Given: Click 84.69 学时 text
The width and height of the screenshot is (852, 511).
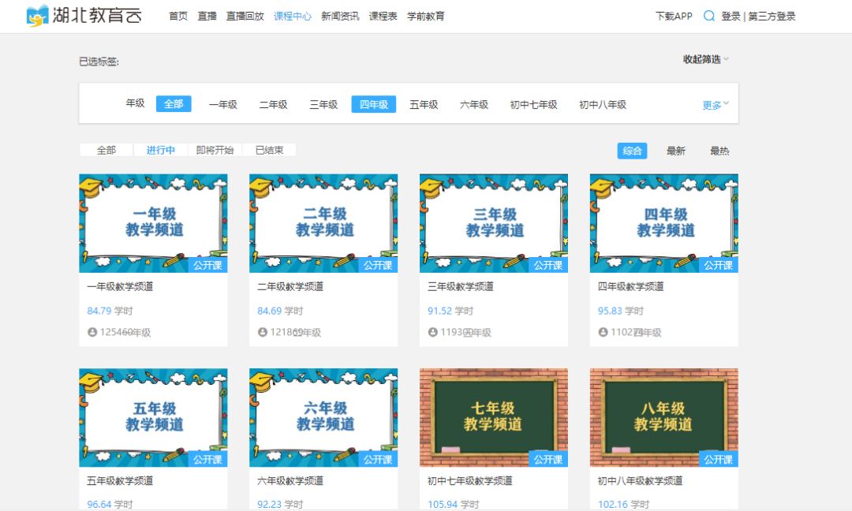Looking at the screenshot, I should (280, 311).
